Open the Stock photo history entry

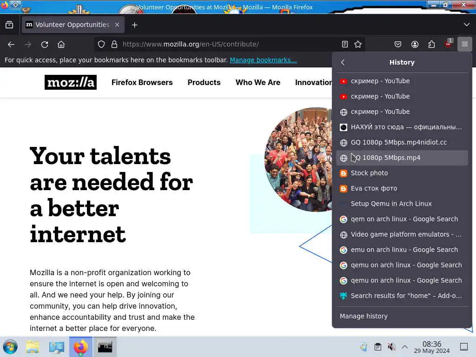402,173
